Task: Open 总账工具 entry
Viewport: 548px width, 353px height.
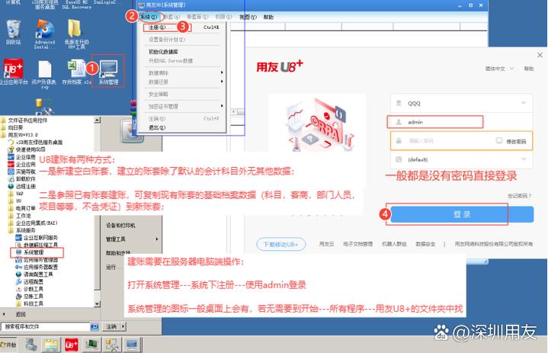Action: click(x=30, y=297)
